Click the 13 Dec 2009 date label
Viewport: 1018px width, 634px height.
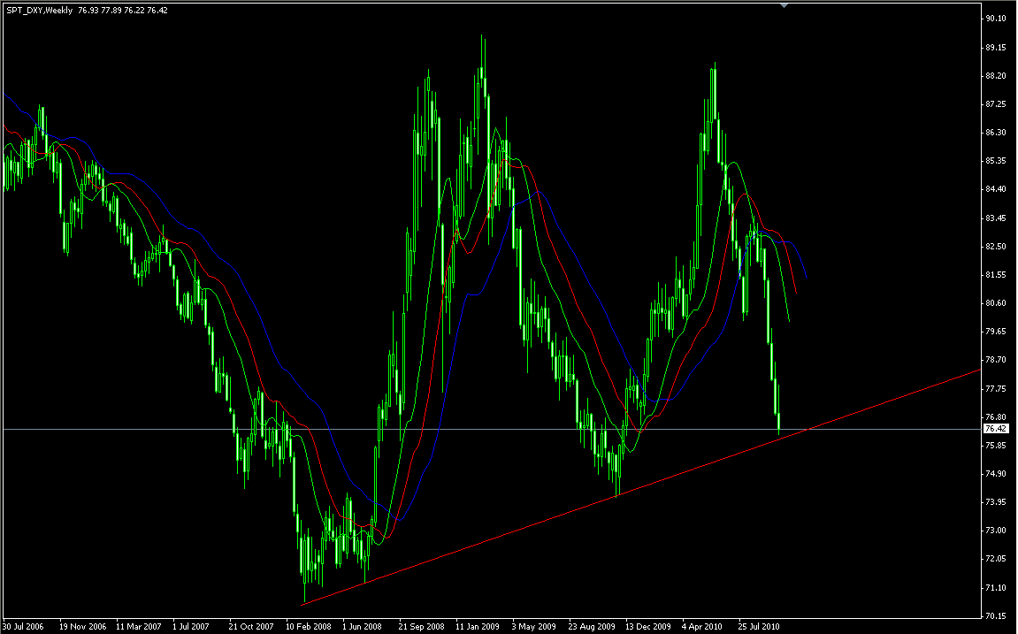click(648, 627)
